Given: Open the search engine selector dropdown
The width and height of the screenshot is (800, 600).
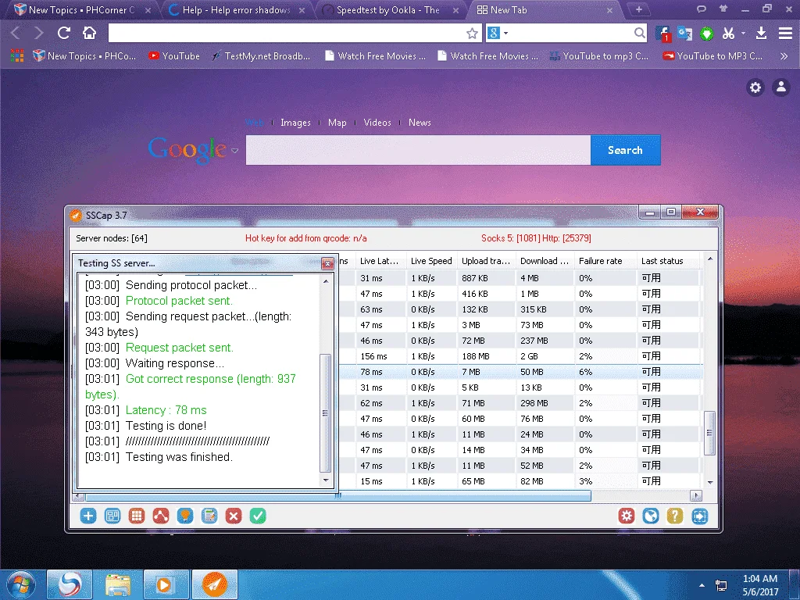Looking at the screenshot, I should coord(498,34).
